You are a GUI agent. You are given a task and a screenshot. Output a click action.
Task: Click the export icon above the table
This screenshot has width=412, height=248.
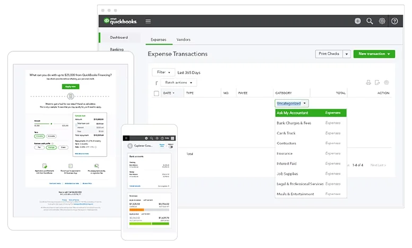point(378,83)
